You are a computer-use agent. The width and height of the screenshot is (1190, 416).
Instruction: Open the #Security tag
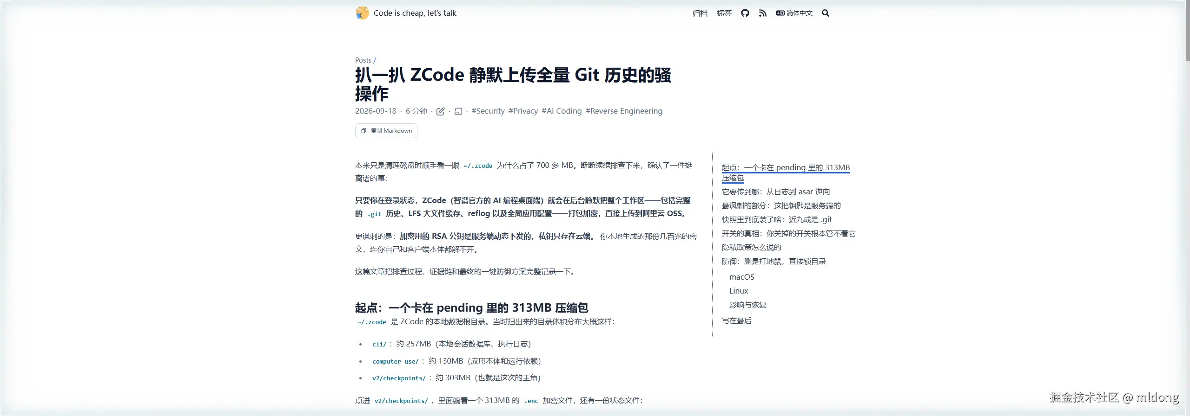click(x=488, y=111)
